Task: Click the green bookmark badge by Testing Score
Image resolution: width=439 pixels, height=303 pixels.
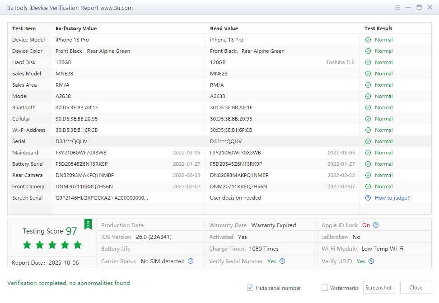Action: tap(88, 224)
